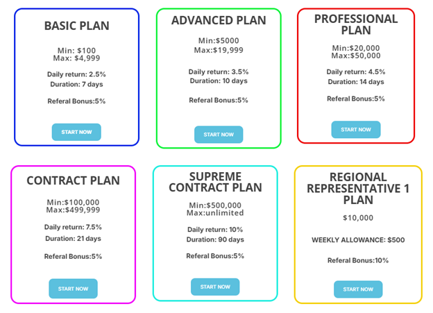The height and width of the screenshot is (313, 433).
Task: Click the Duration: 90 days text
Action: point(215,239)
